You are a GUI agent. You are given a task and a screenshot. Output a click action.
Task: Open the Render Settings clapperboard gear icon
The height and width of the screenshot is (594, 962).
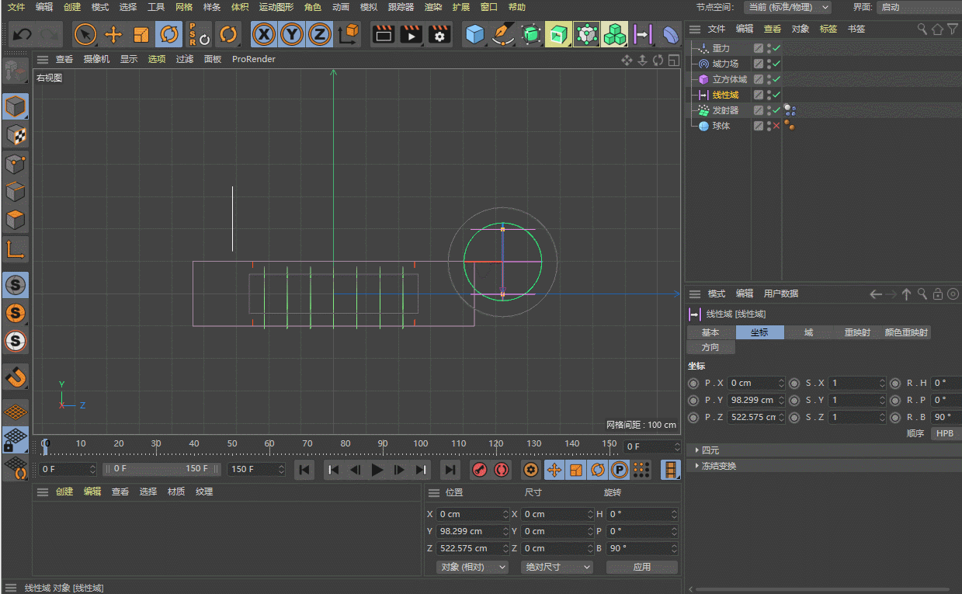click(439, 35)
